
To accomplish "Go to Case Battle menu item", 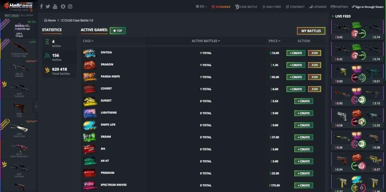I will point(246,7).
